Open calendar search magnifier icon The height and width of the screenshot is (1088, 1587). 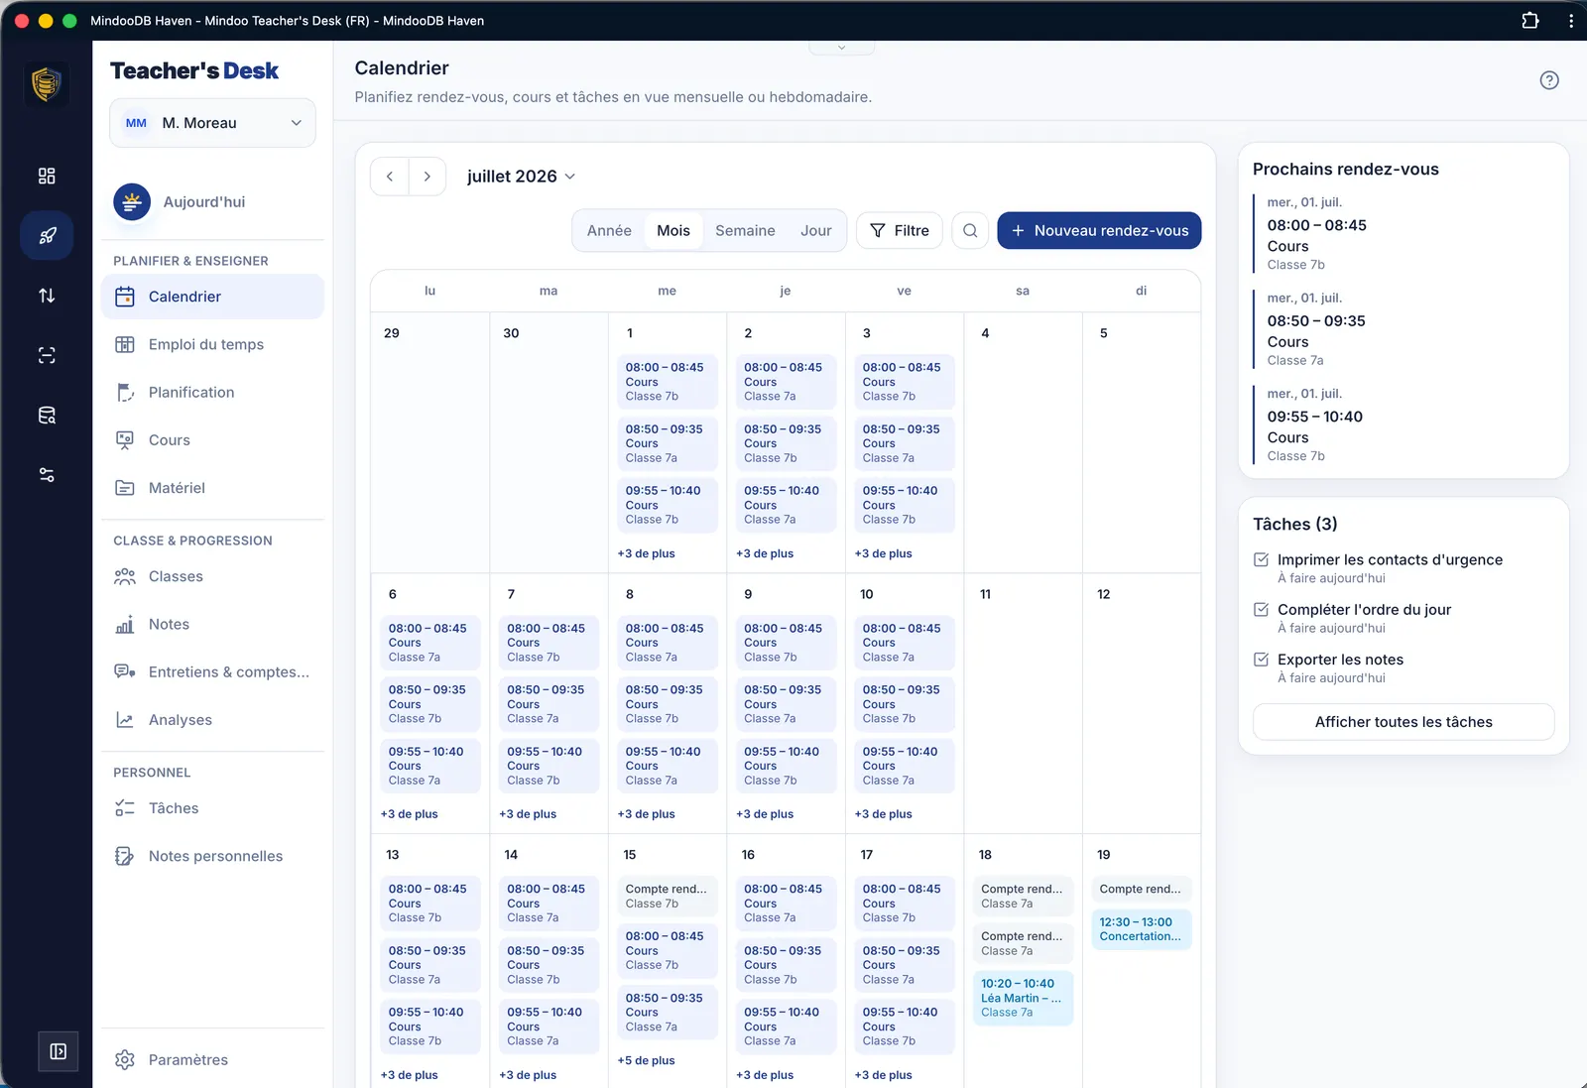click(970, 230)
